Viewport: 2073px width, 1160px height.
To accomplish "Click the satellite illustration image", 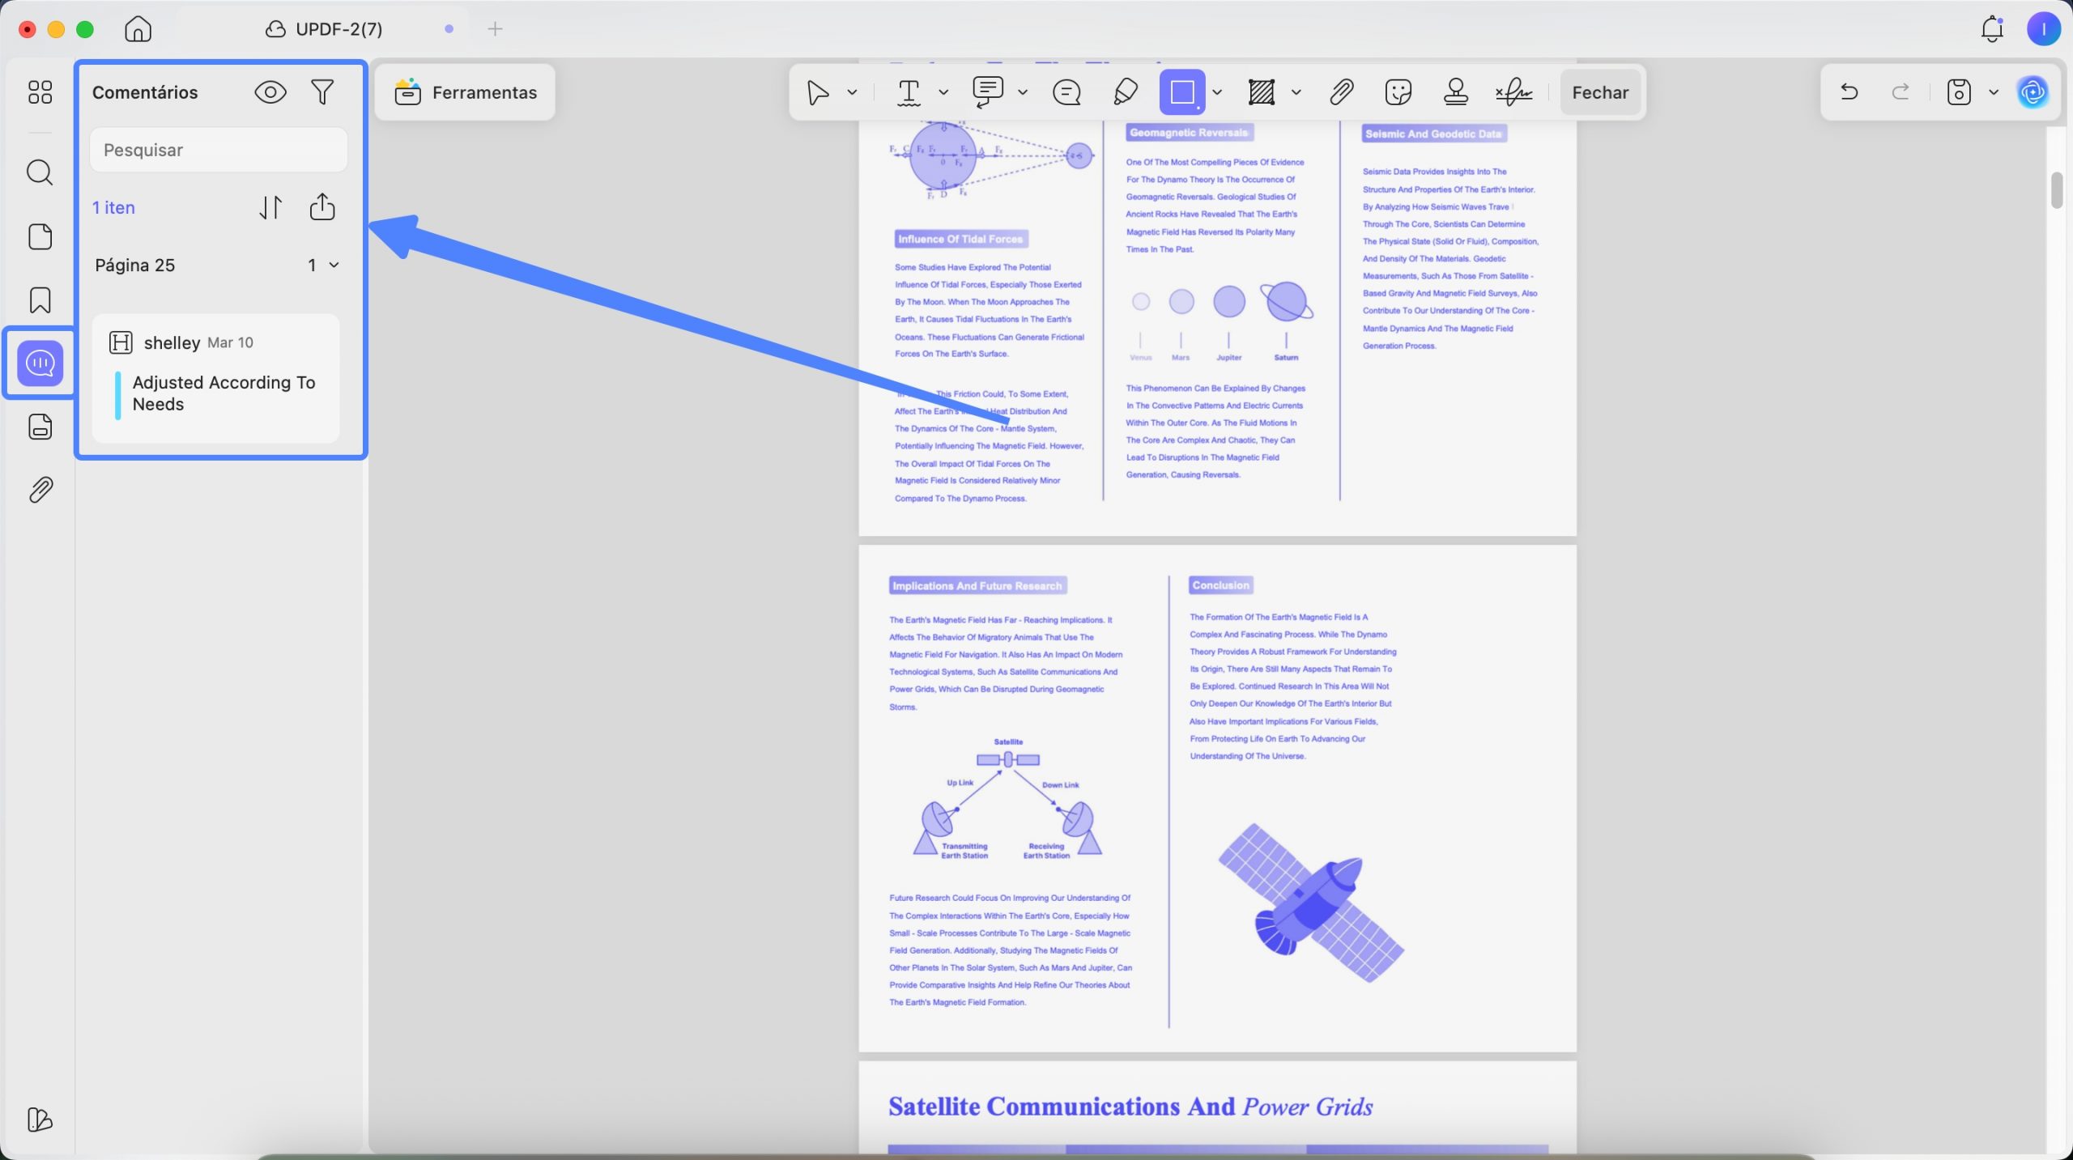I will pyautogui.click(x=1312, y=903).
